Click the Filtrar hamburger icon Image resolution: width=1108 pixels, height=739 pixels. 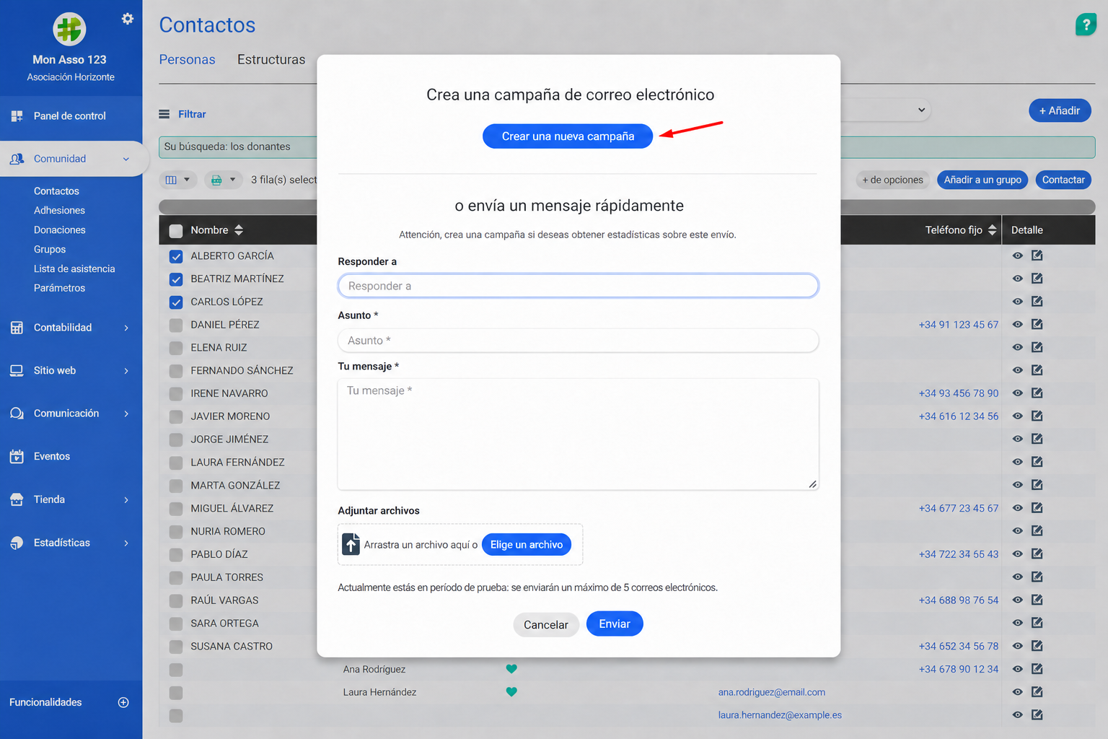point(164,114)
